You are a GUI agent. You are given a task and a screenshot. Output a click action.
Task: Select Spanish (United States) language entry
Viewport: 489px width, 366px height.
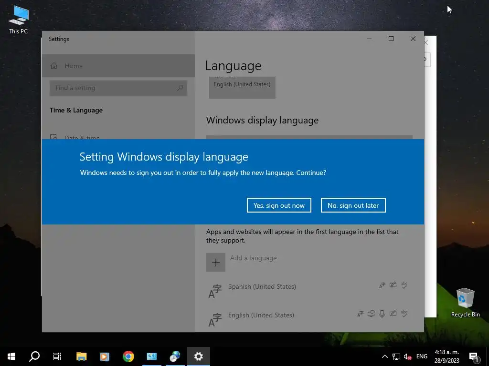click(x=309, y=290)
